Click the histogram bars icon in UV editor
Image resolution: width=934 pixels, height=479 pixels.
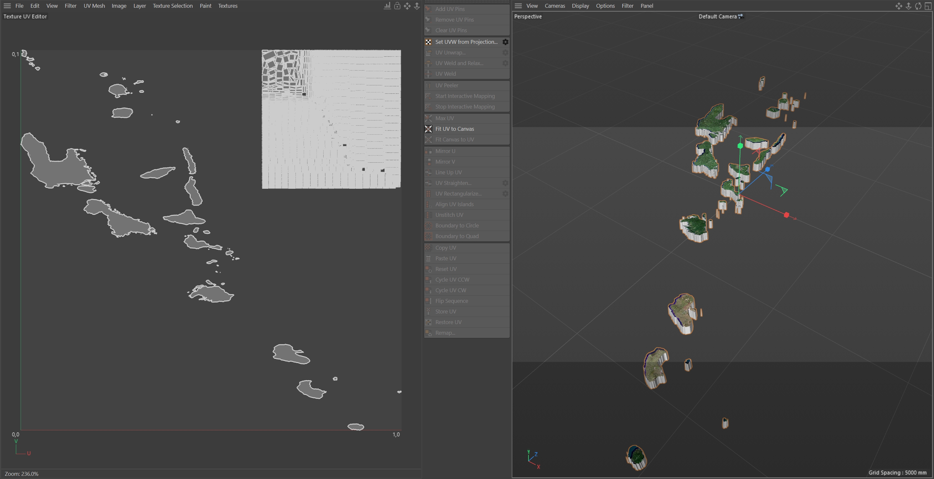(x=387, y=6)
